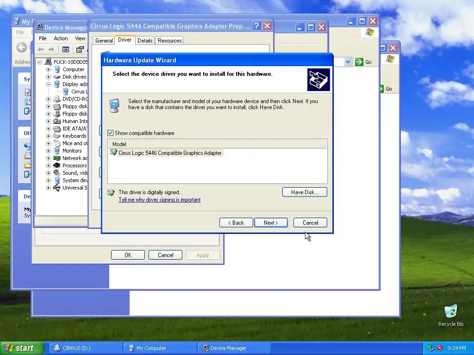The image size is (474, 355).
Task: Expand the Monitors node
Action: point(48,151)
